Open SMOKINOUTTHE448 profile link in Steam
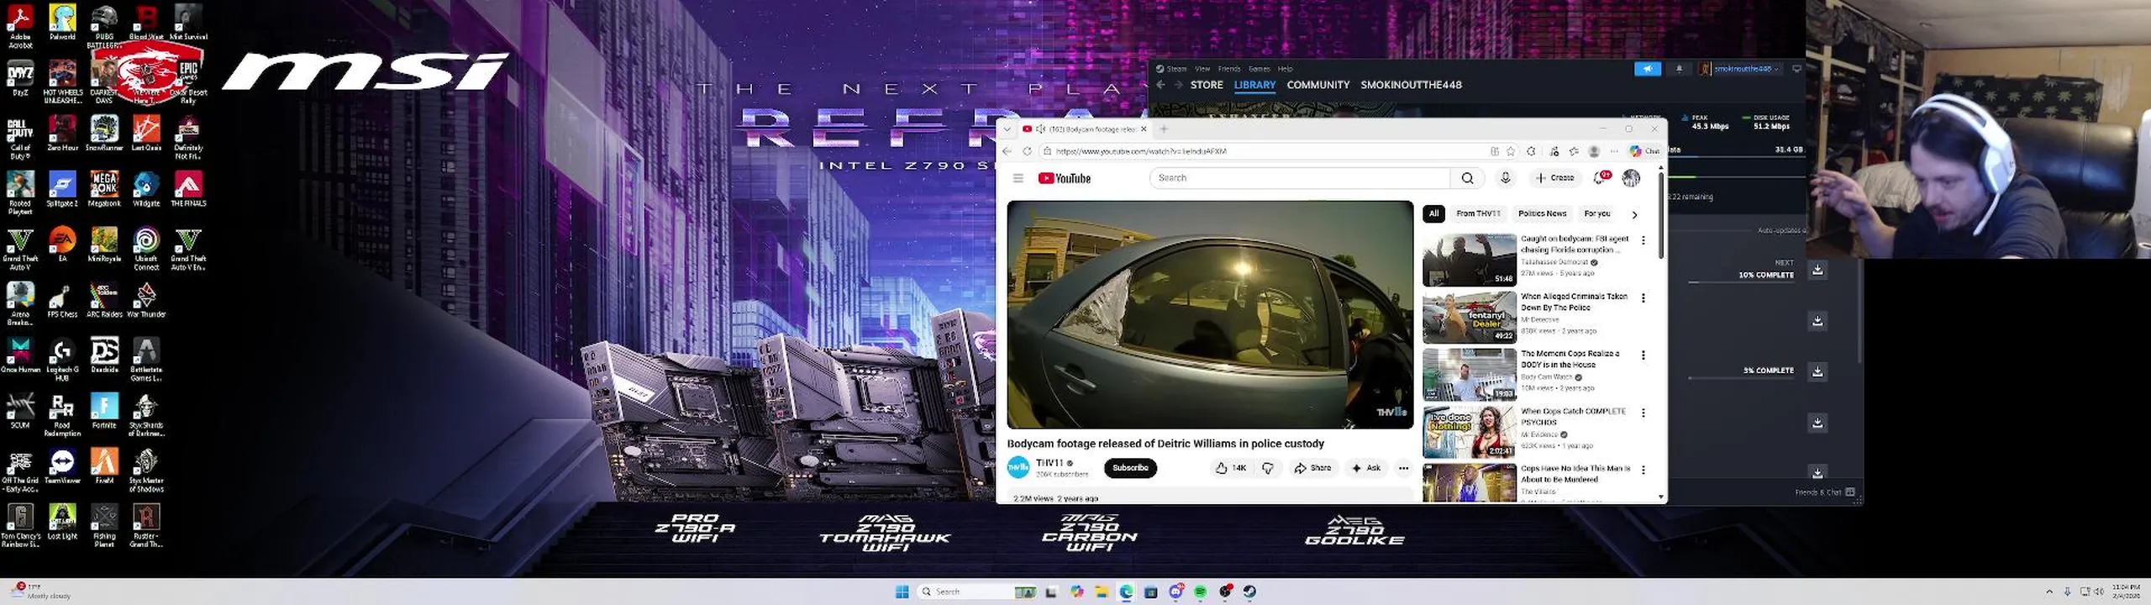 (1411, 85)
